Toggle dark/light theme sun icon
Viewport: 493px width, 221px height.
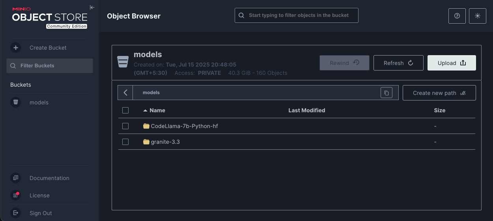tap(478, 16)
